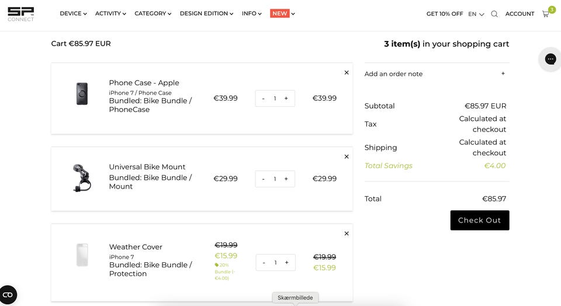Remove Universal Bike Mount from cart
Viewport: 561px width, 306px height.
[x=347, y=157]
